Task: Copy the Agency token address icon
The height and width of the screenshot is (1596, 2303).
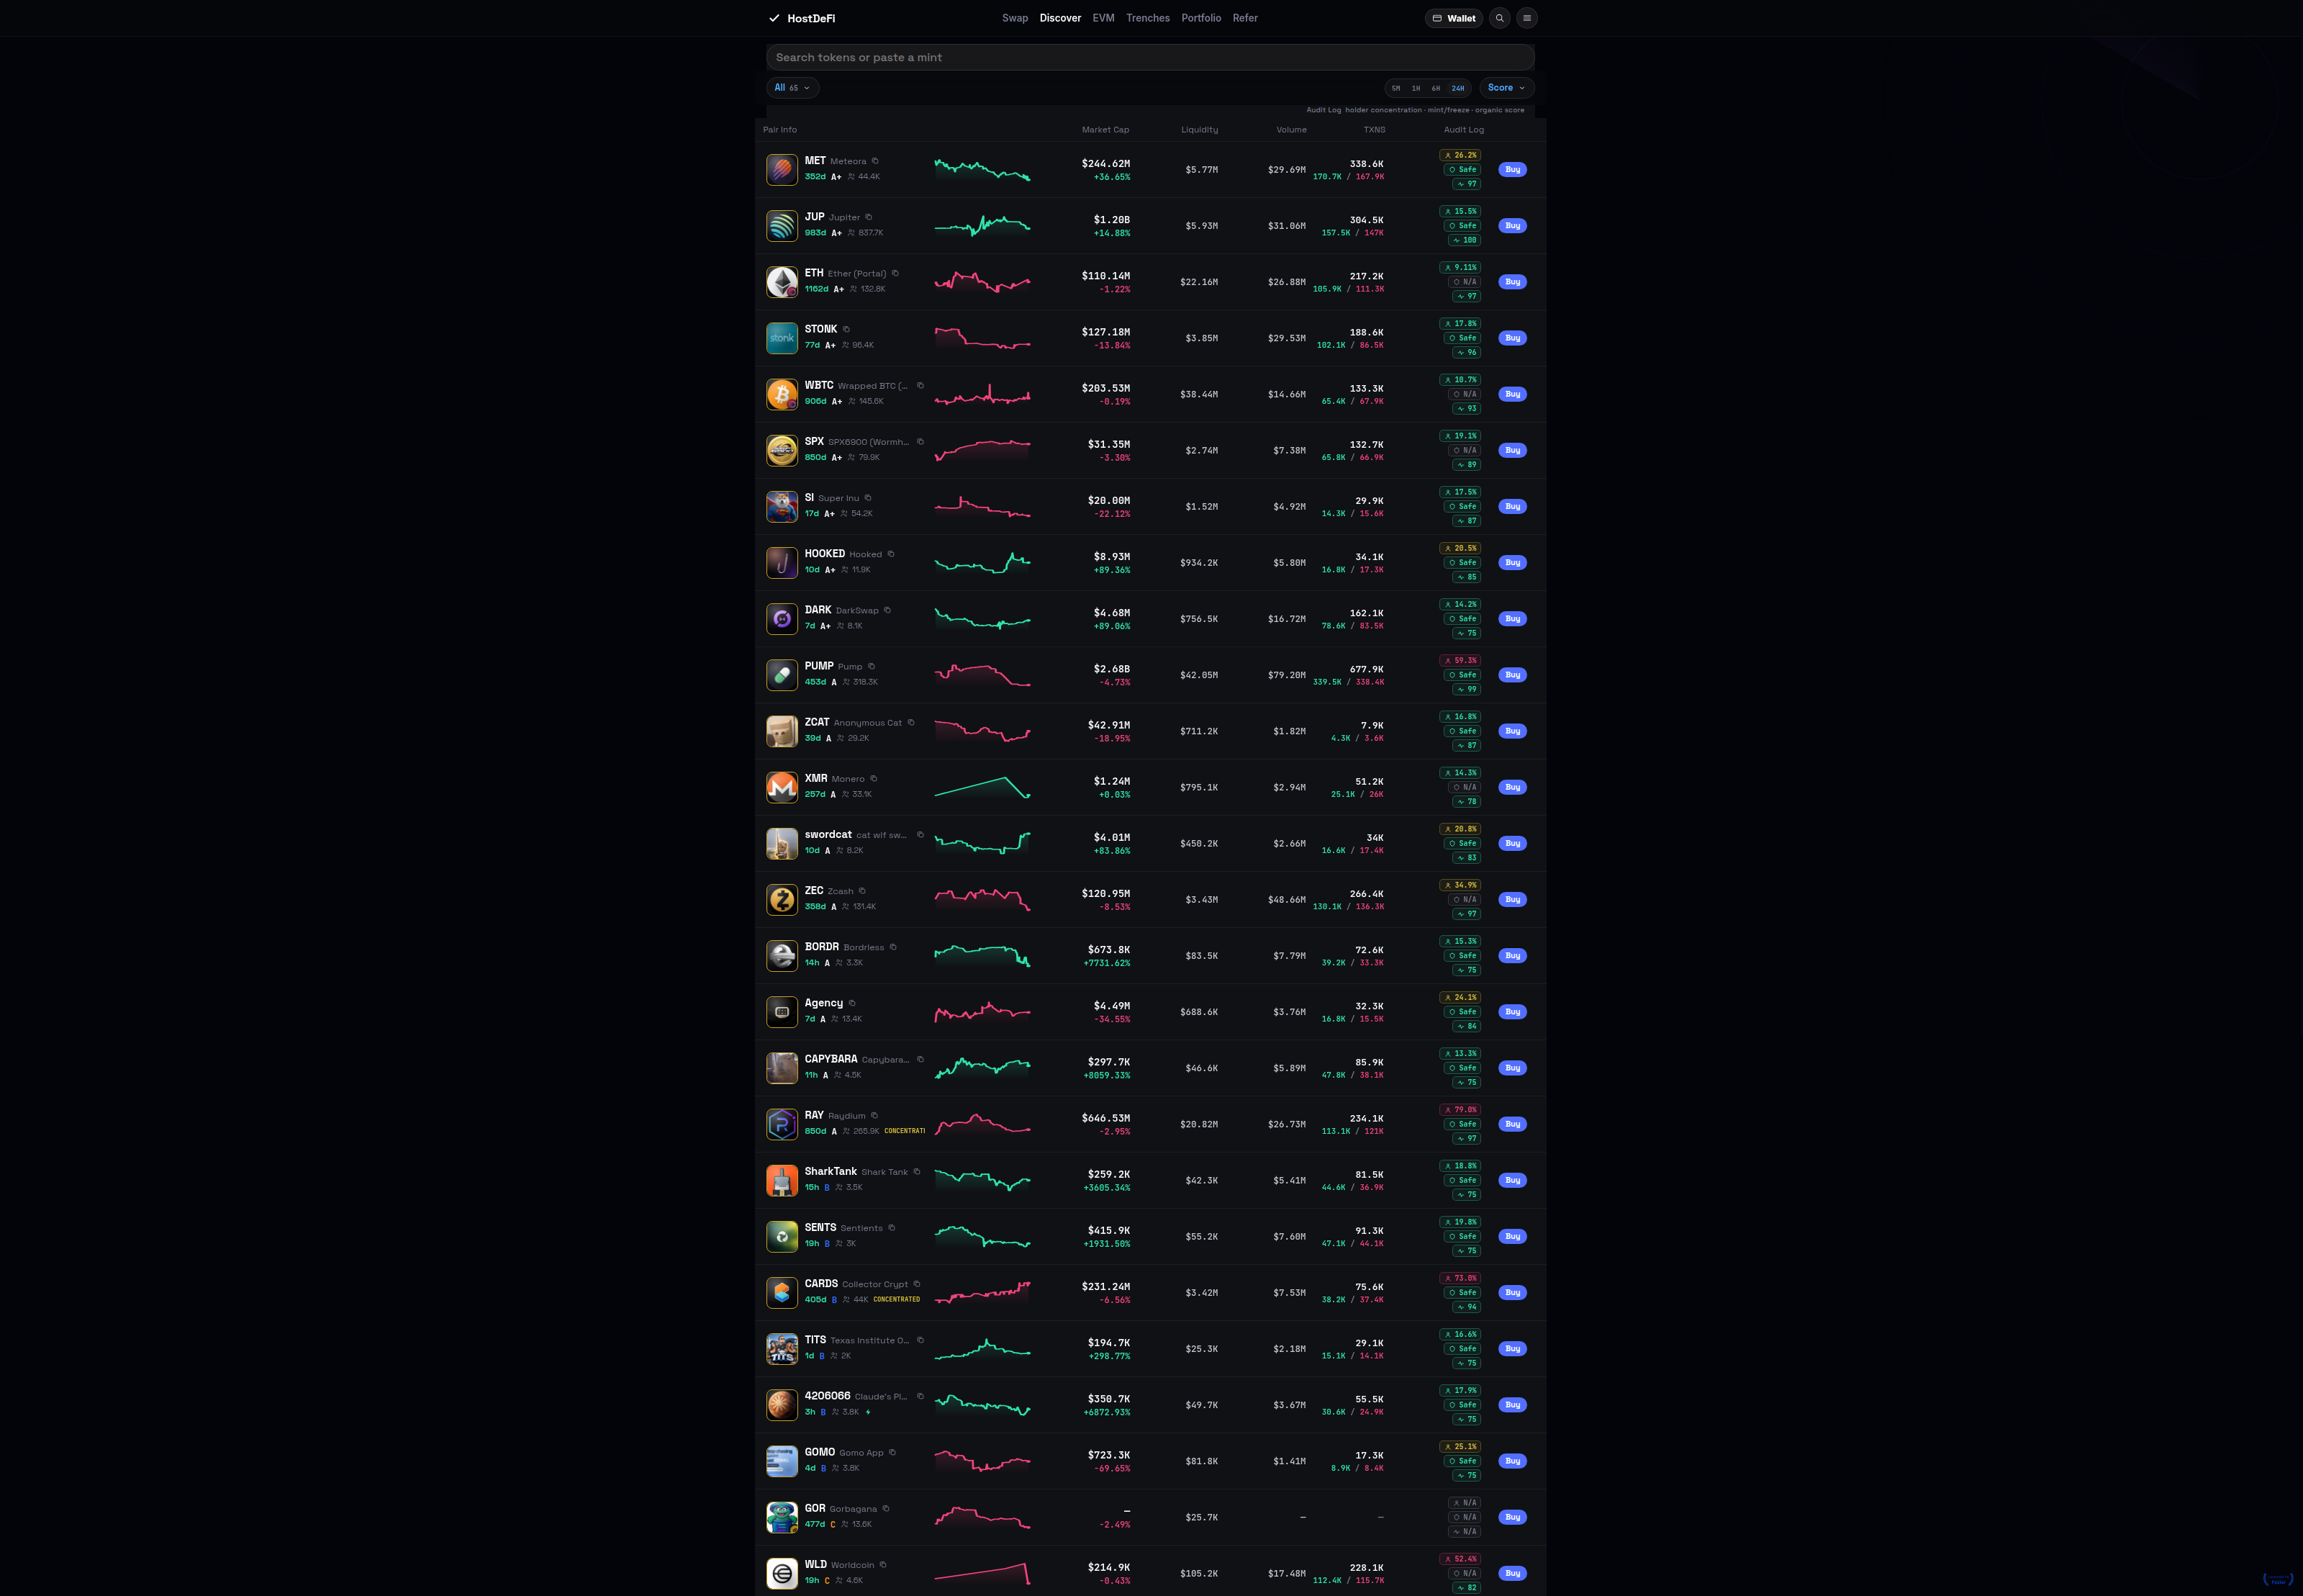Action: coord(851,1003)
